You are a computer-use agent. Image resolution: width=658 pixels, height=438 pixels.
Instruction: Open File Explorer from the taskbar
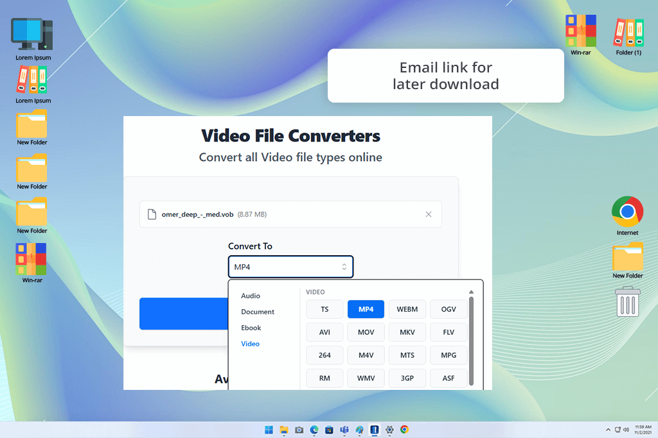pos(284,430)
